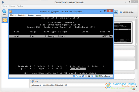Screen dimensions: 139x92
Task: Click the VM preview thumbnail in manager
Action: coord(123,32)
